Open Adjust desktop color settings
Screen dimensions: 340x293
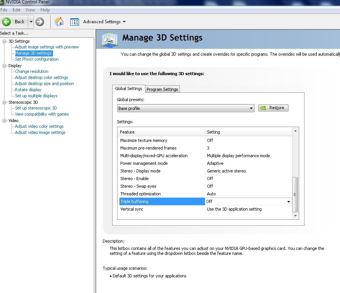[x=42, y=77]
